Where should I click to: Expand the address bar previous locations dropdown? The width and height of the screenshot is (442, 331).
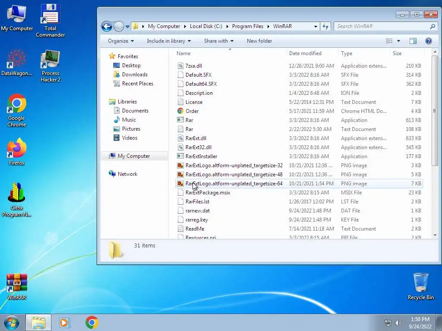(x=316, y=26)
